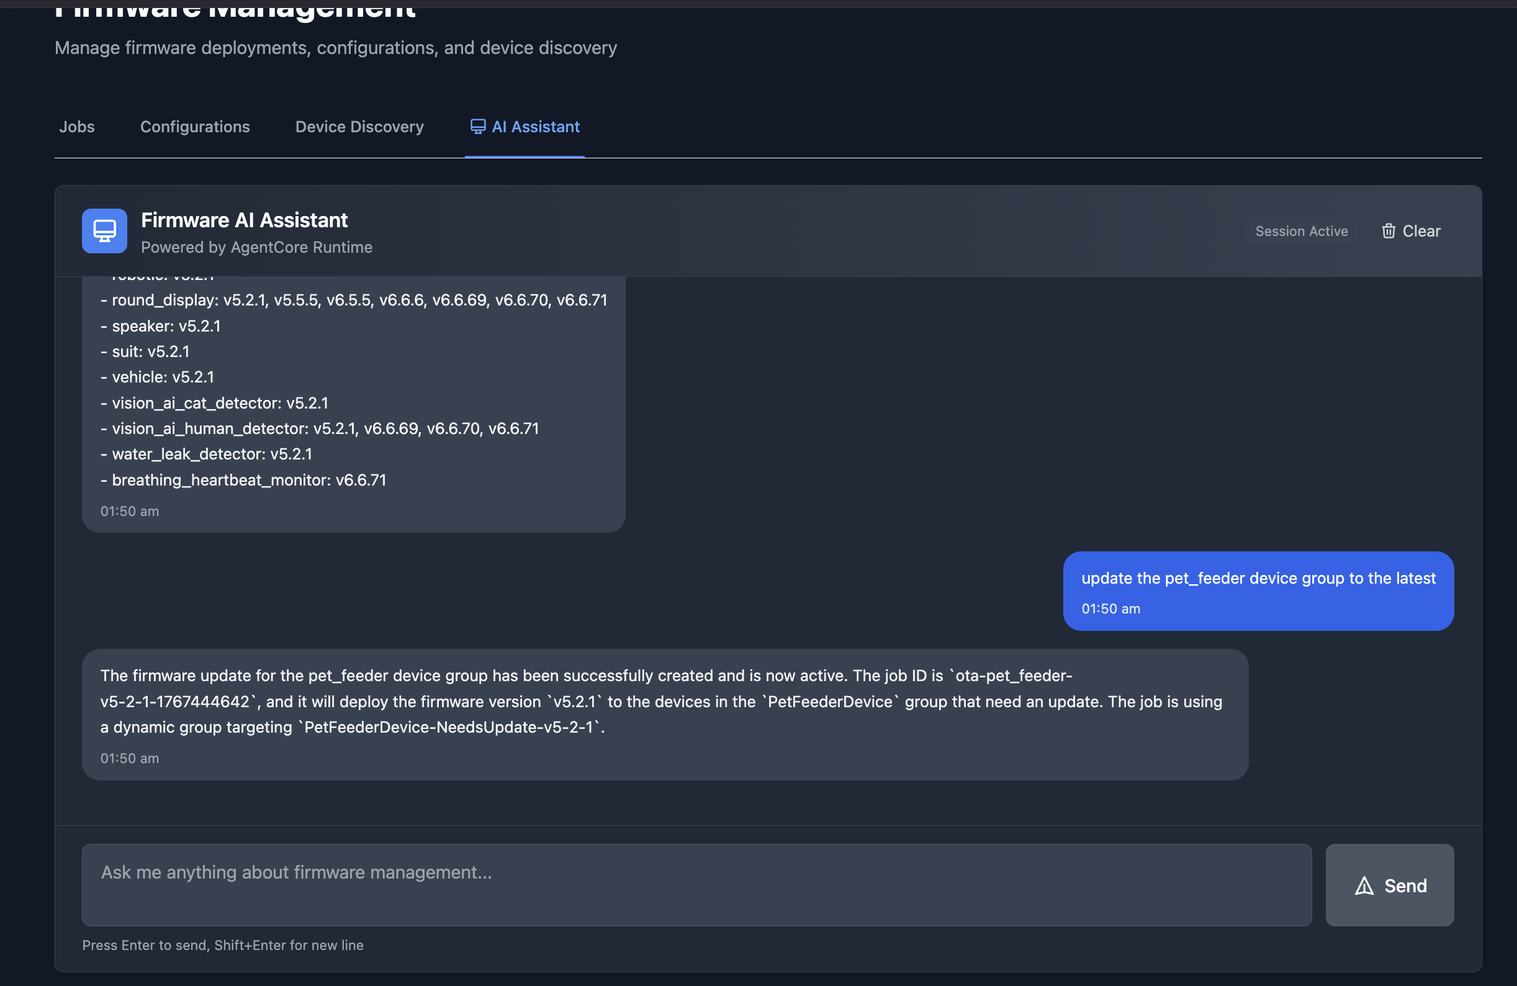
Task: Click the Firmware AI Assistant monitor avatar icon
Action: pos(103,231)
